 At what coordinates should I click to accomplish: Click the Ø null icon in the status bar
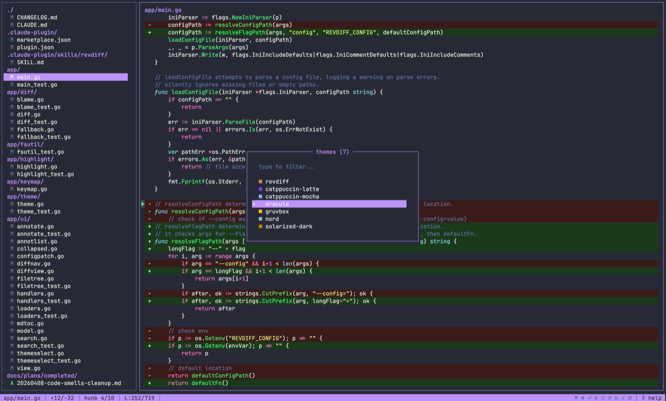click(630, 397)
